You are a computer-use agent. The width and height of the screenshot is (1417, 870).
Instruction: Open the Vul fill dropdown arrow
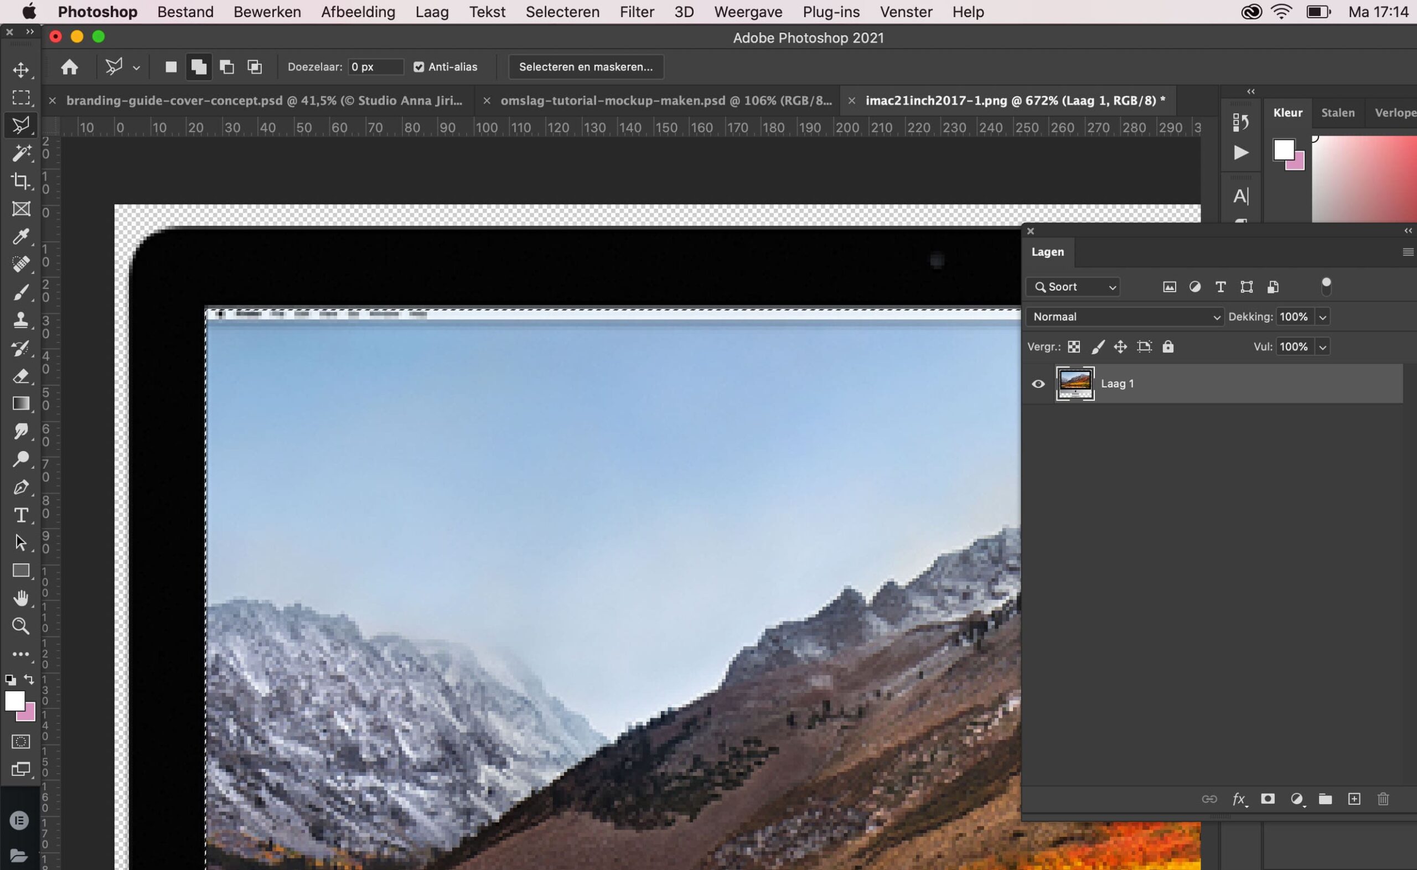point(1323,347)
